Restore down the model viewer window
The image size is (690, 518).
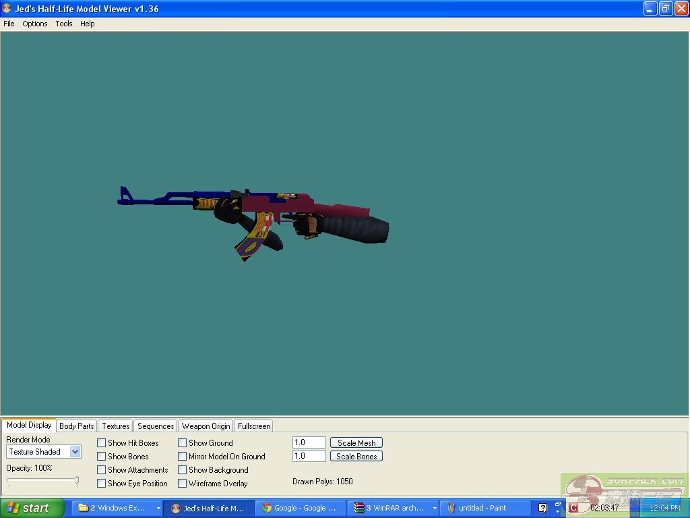point(665,8)
